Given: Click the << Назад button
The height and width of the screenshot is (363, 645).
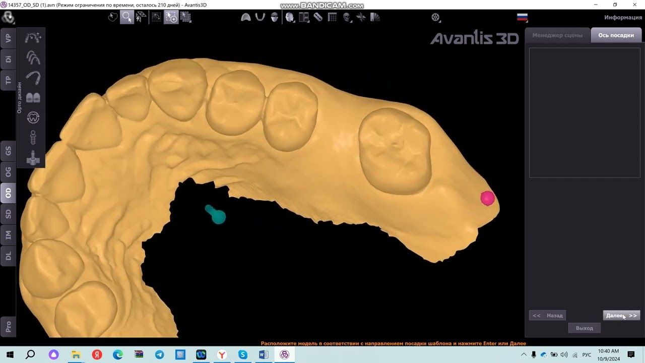Looking at the screenshot, I should 547,316.
